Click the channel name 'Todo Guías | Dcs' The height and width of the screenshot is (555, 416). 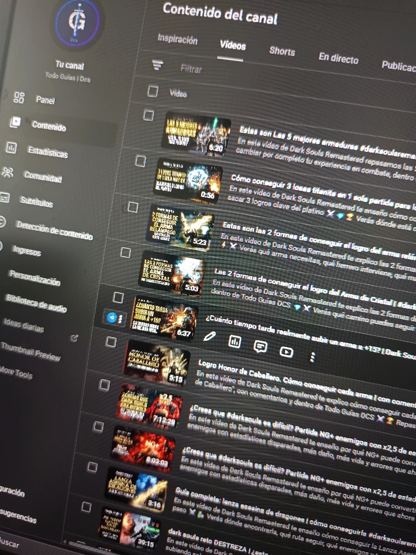(68, 77)
